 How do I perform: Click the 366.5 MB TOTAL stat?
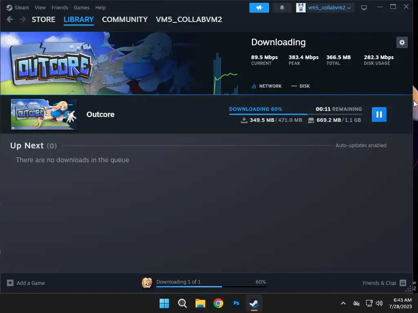(338, 60)
